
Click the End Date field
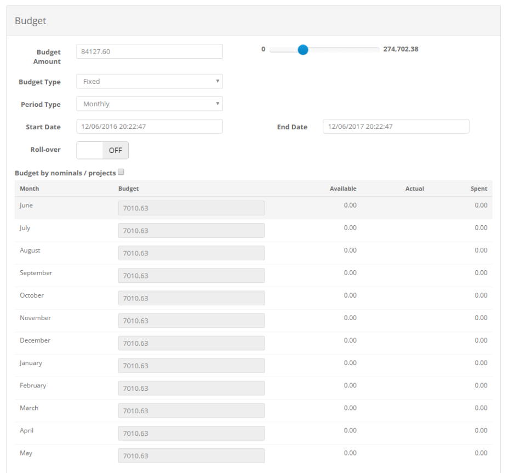point(396,127)
